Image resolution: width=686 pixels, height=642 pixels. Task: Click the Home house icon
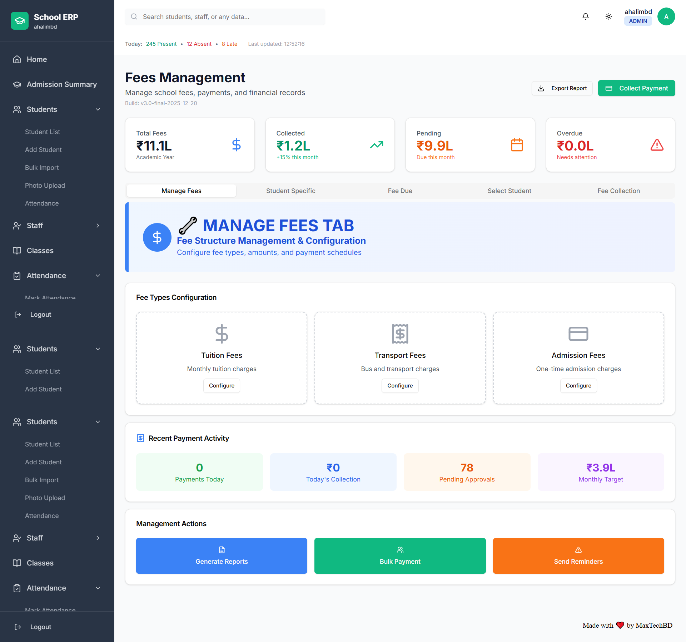17,59
